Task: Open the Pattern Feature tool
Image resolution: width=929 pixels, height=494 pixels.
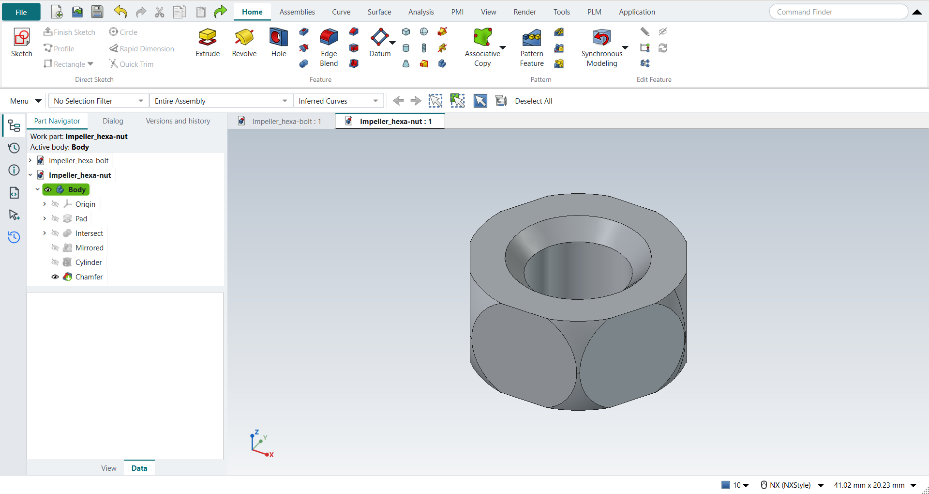Action: (x=532, y=47)
